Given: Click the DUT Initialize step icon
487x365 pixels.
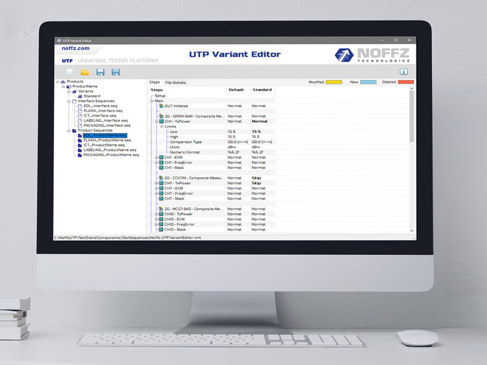Looking at the screenshot, I should click(161, 106).
